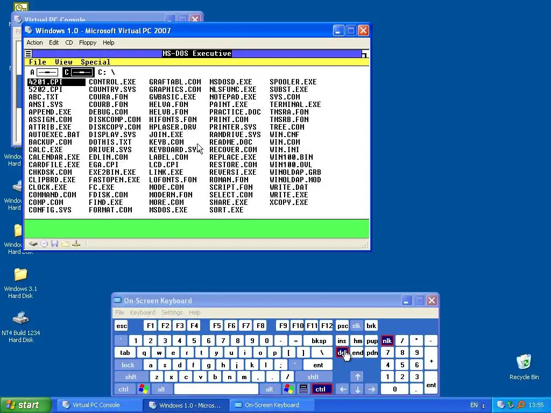Click the floppy disk icon in Virtual PC status bar
The image size is (551, 413).
[x=54, y=244]
